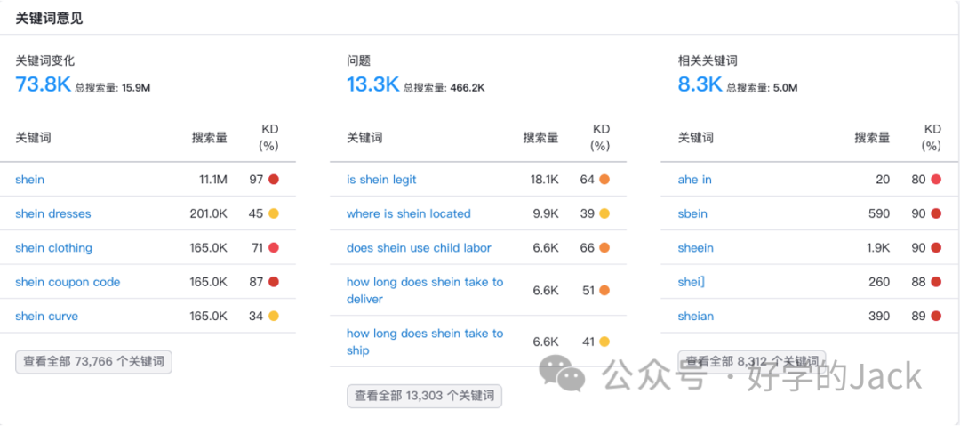The height and width of the screenshot is (426, 960).
Task: Click the KD dot for 'shein coupon code'
Action: click(274, 282)
